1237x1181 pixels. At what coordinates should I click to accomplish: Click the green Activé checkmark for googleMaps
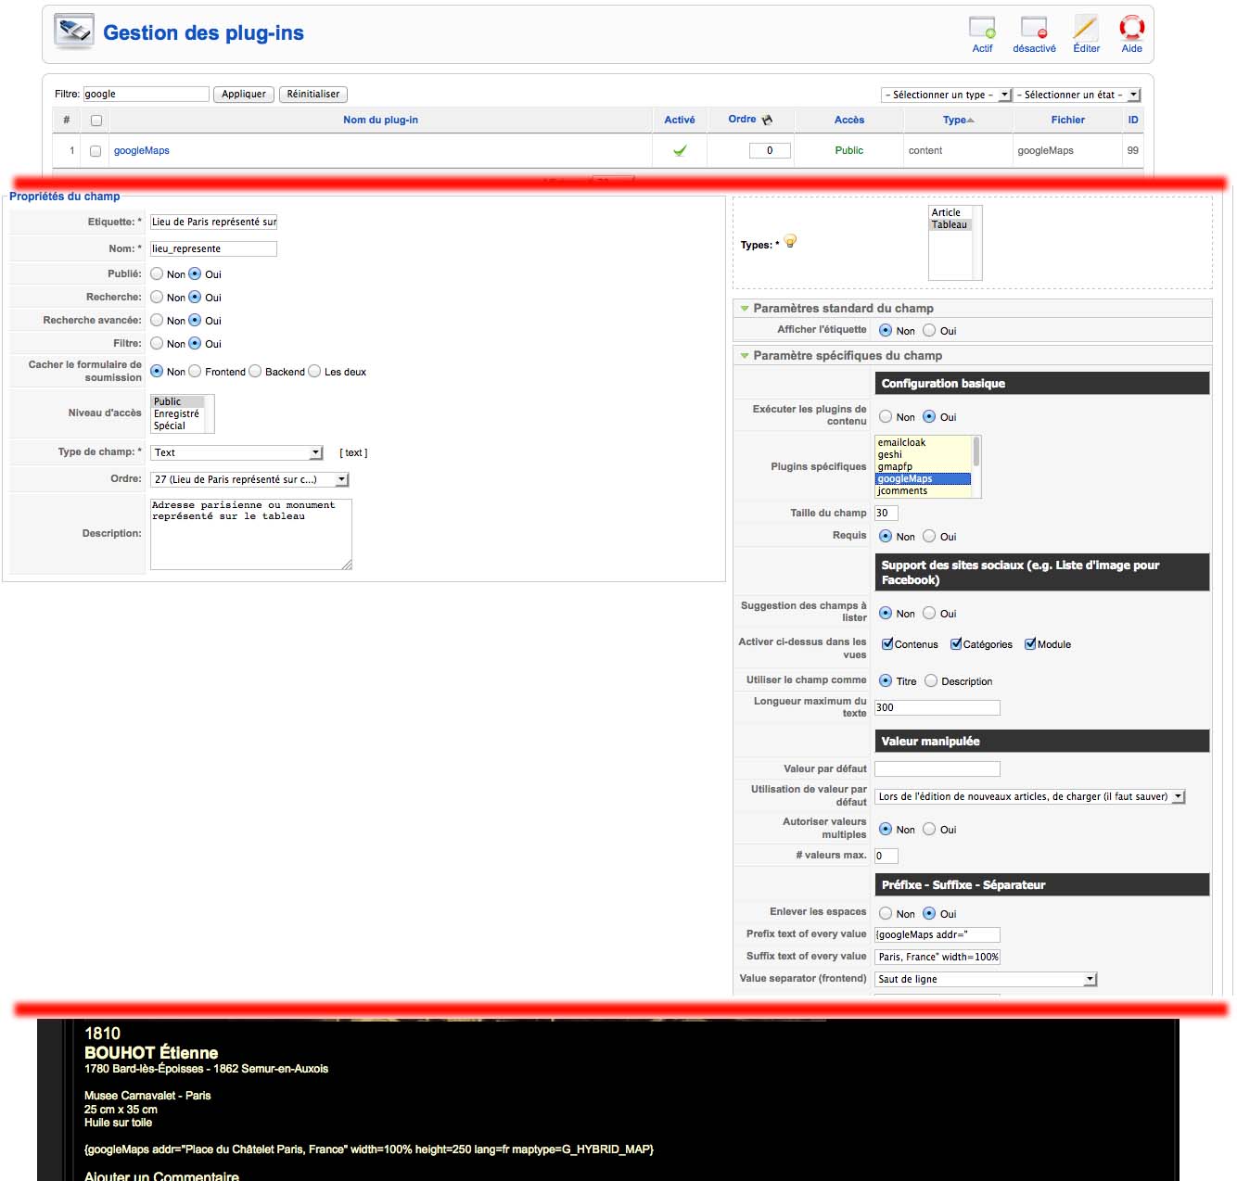(x=680, y=150)
